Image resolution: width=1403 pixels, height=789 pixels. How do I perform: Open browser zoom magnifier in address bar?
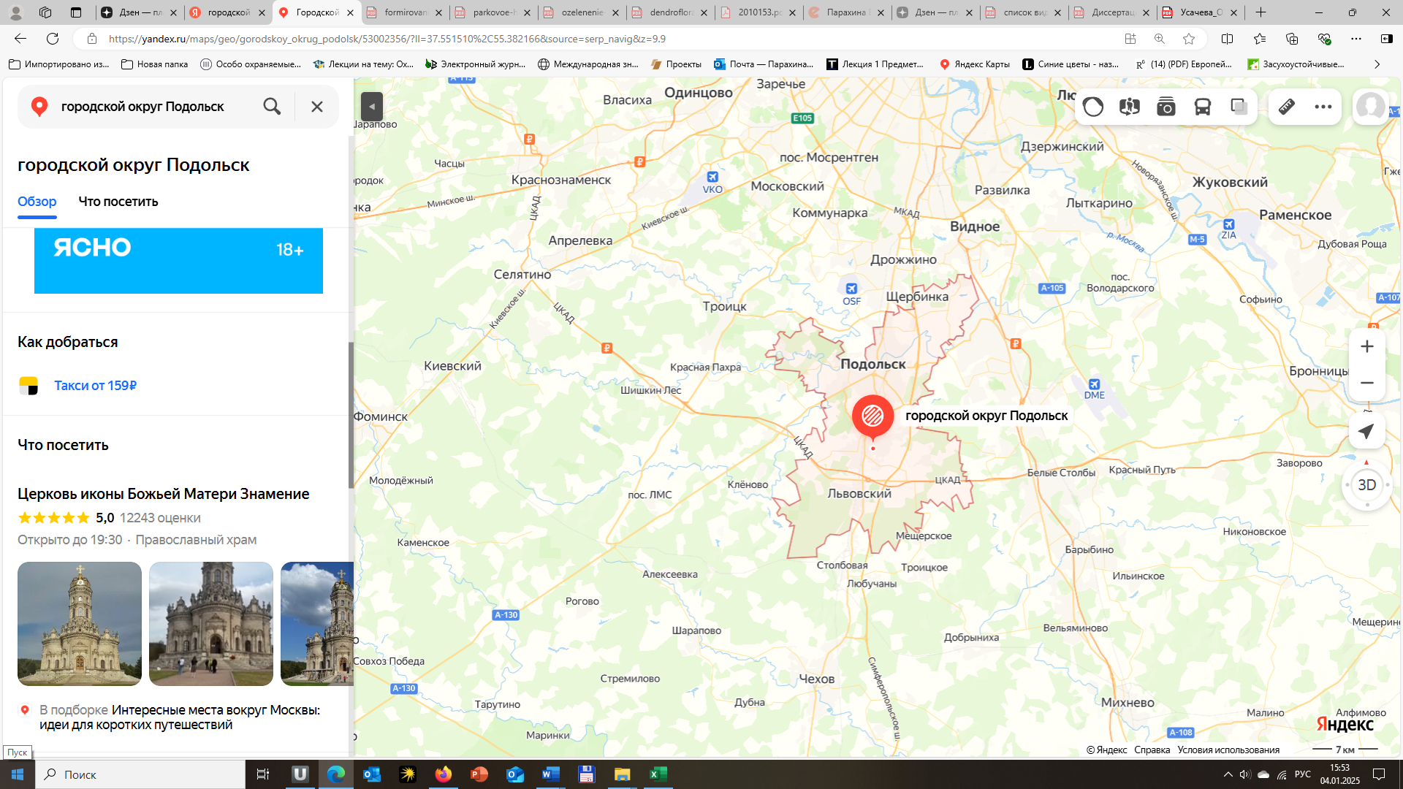[1160, 39]
